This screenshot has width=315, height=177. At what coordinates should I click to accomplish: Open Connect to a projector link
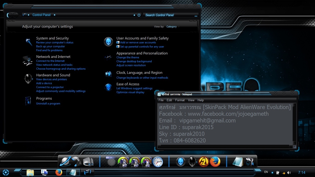point(50,87)
